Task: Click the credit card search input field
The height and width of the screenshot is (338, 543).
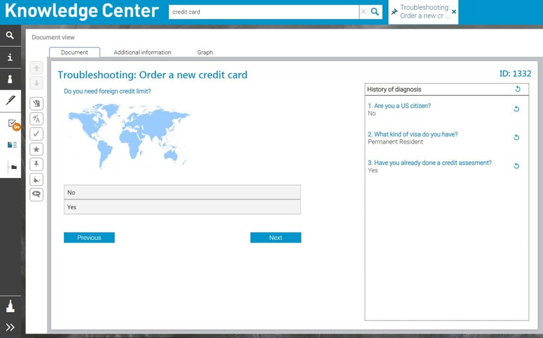Action: click(264, 12)
